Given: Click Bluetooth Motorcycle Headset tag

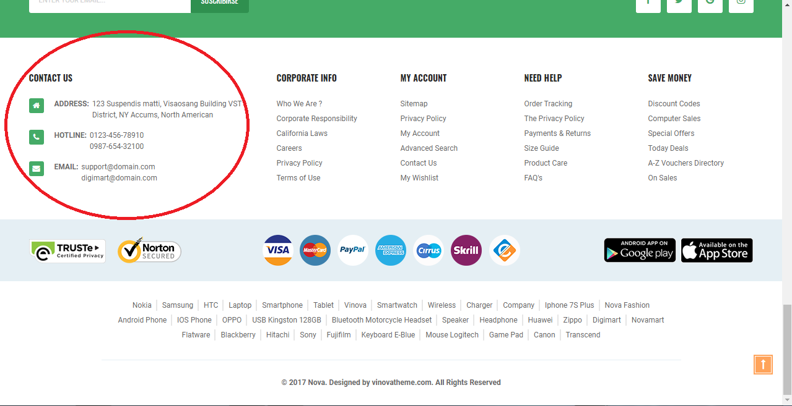Looking at the screenshot, I should point(381,320).
